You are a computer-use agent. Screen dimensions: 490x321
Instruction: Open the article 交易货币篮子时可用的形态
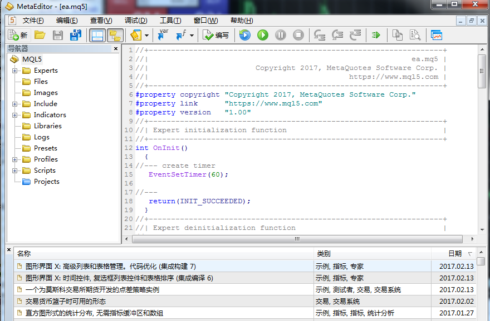pyautogui.click(x=65, y=301)
